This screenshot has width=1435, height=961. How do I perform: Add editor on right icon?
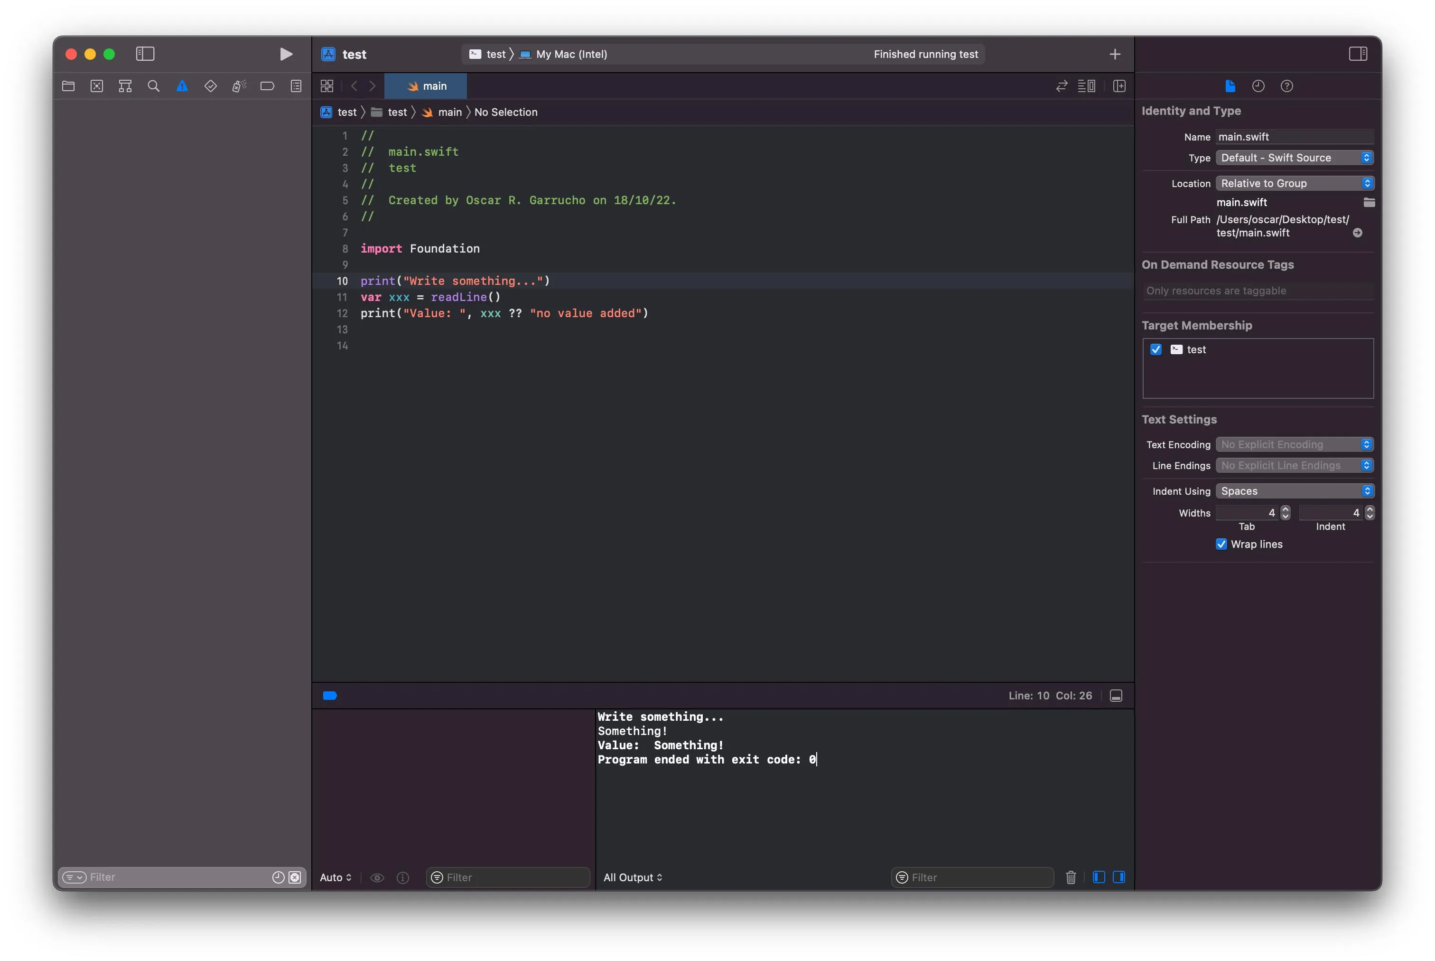1119,86
